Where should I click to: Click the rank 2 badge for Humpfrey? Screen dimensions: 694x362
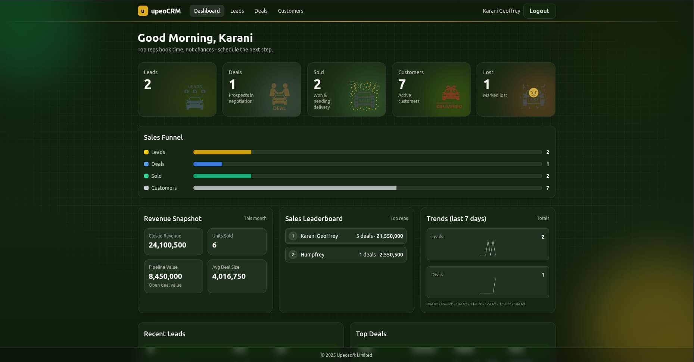pyautogui.click(x=293, y=255)
